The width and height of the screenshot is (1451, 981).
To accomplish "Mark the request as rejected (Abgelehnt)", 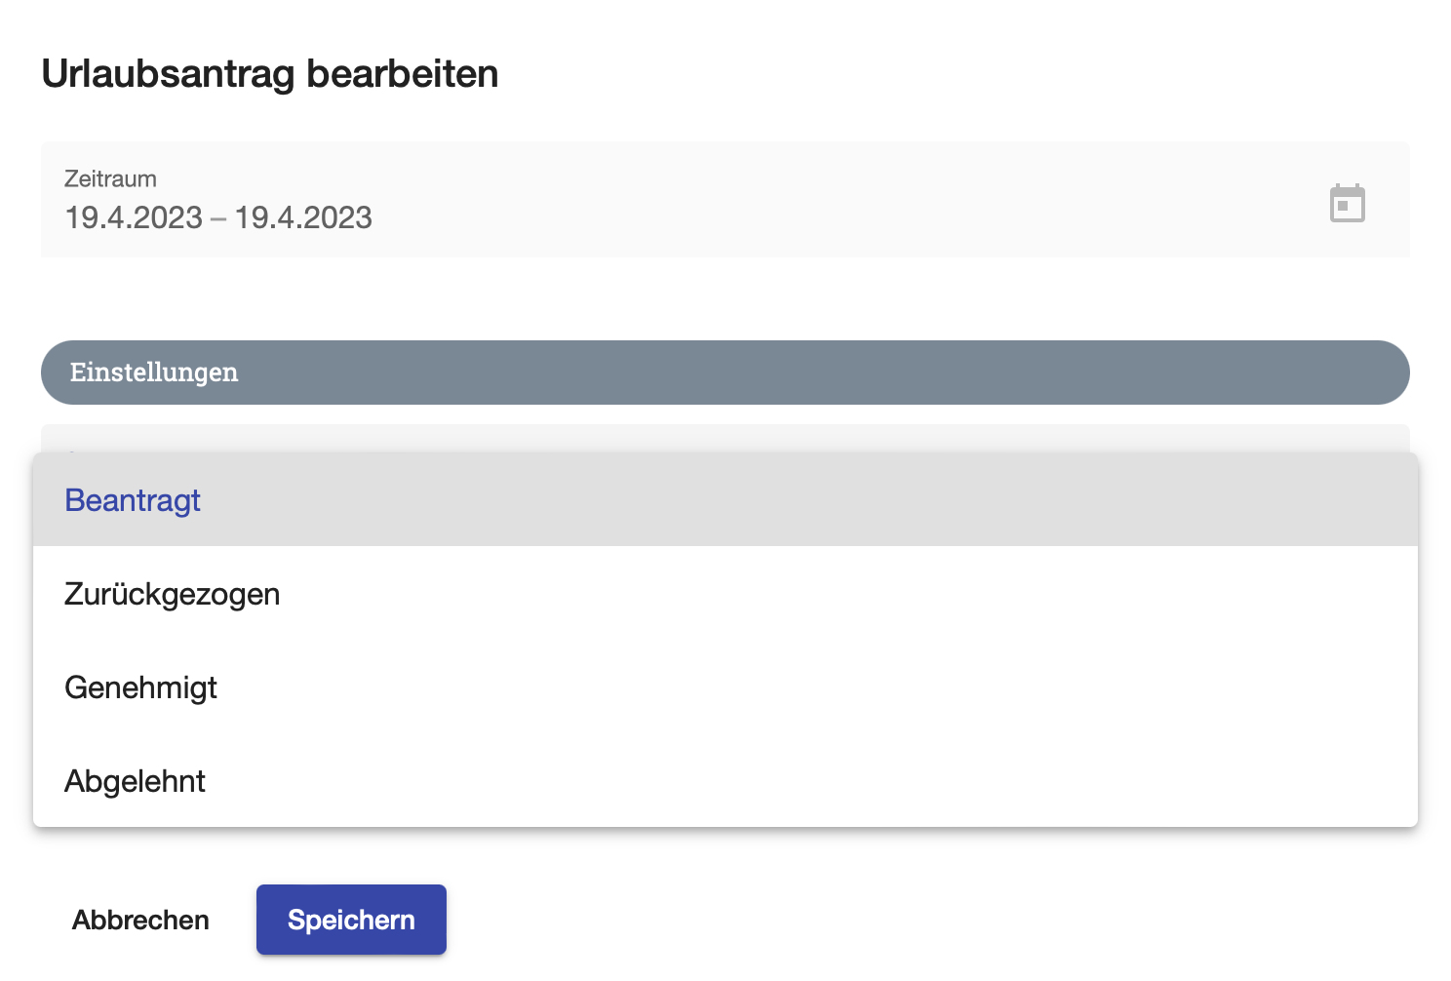I will click(725, 780).
